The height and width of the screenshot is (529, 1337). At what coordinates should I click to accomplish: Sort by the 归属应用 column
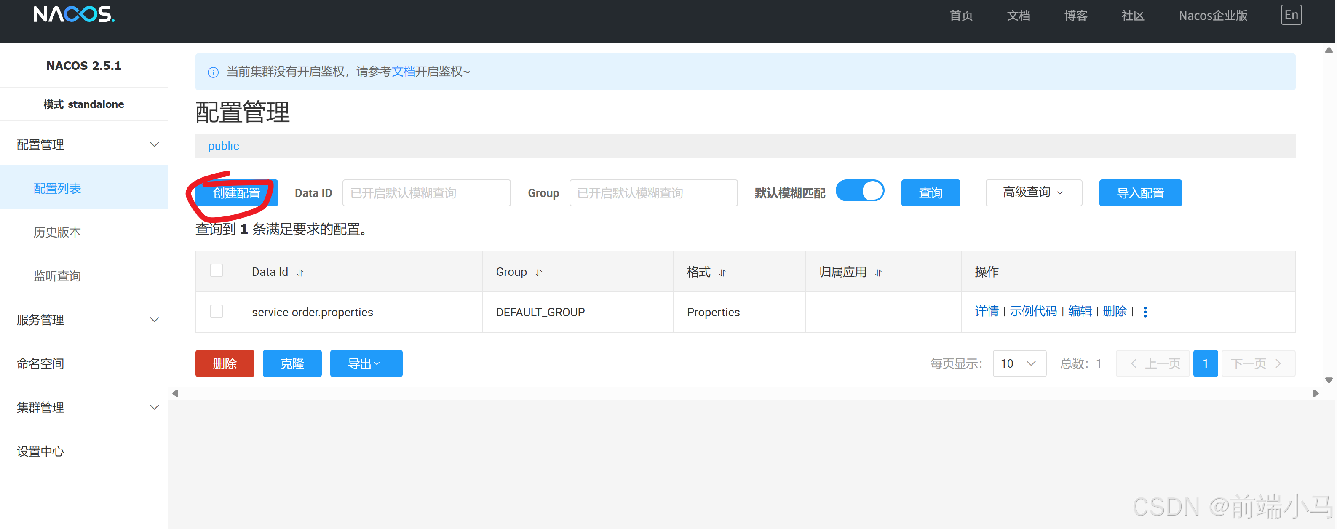click(878, 273)
